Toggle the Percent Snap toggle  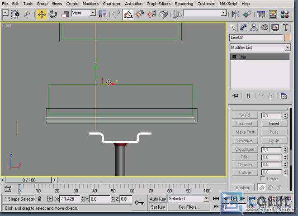[140, 14]
